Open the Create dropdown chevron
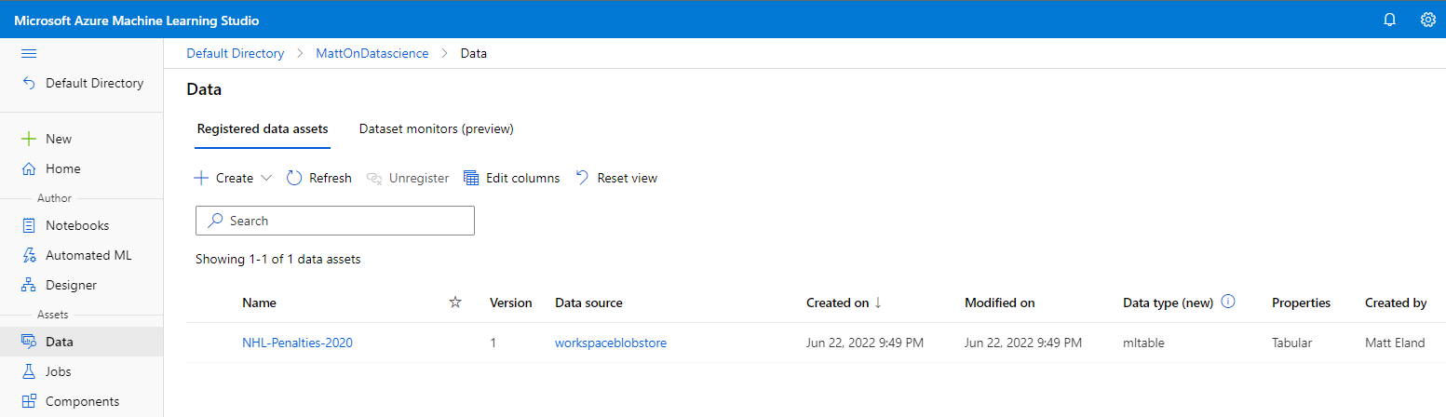This screenshot has width=1446, height=417. [x=265, y=178]
